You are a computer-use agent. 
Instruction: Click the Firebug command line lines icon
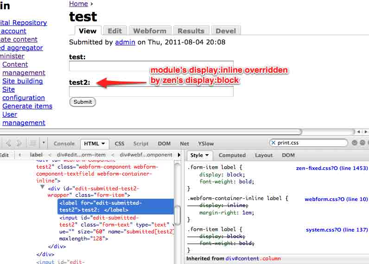(33, 143)
